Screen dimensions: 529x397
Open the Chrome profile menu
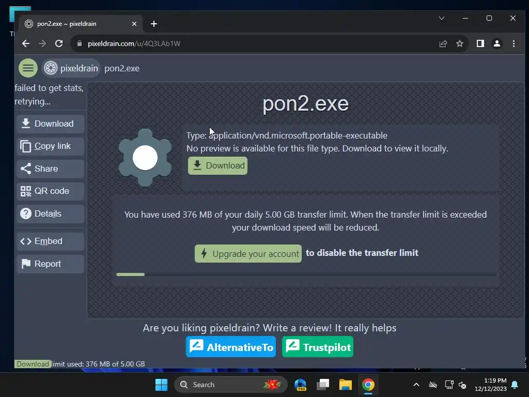(497, 43)
